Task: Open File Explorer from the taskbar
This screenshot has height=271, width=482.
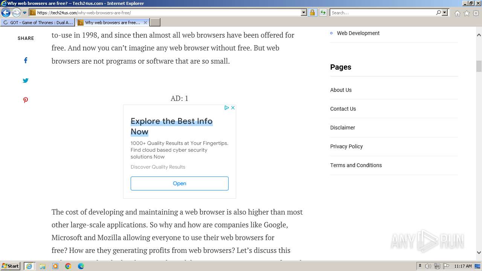Action: pos(43,266)
